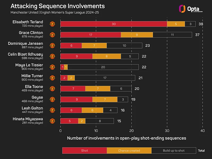Click the red Shot legend swatch
212x159 pixels.
coord(84,151)
